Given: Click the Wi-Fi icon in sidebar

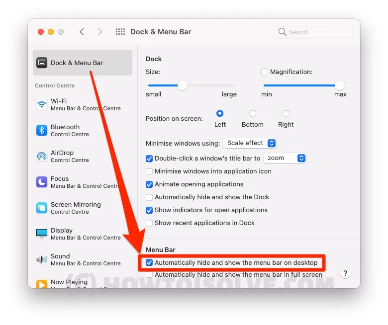Looking at the screenshot, I should coord(42,104).
